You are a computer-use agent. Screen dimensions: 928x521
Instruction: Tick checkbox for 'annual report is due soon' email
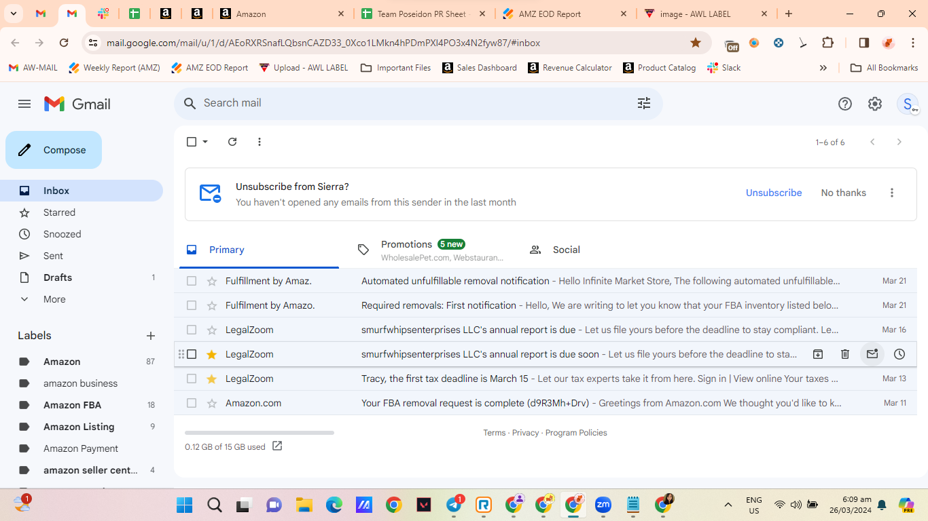[192, 354]
